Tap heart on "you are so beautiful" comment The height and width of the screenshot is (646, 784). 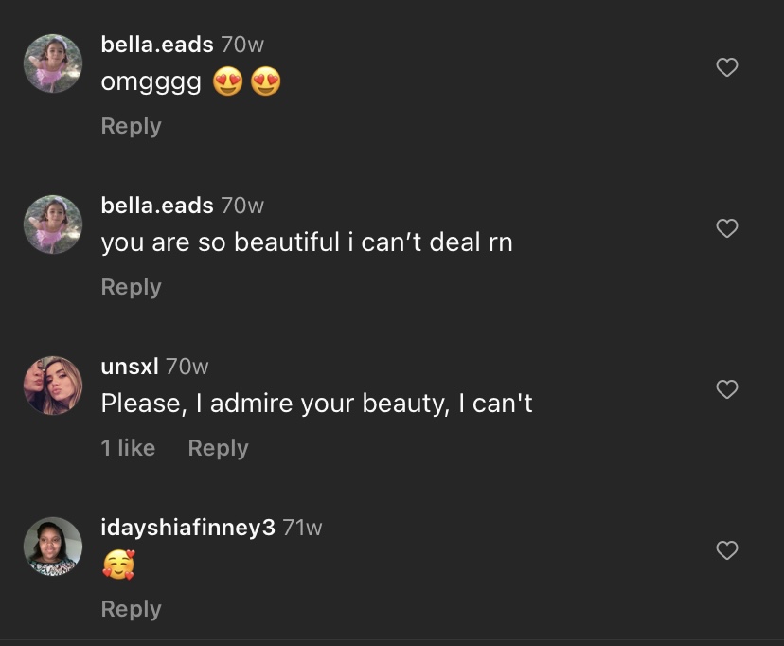pos(726,228)
